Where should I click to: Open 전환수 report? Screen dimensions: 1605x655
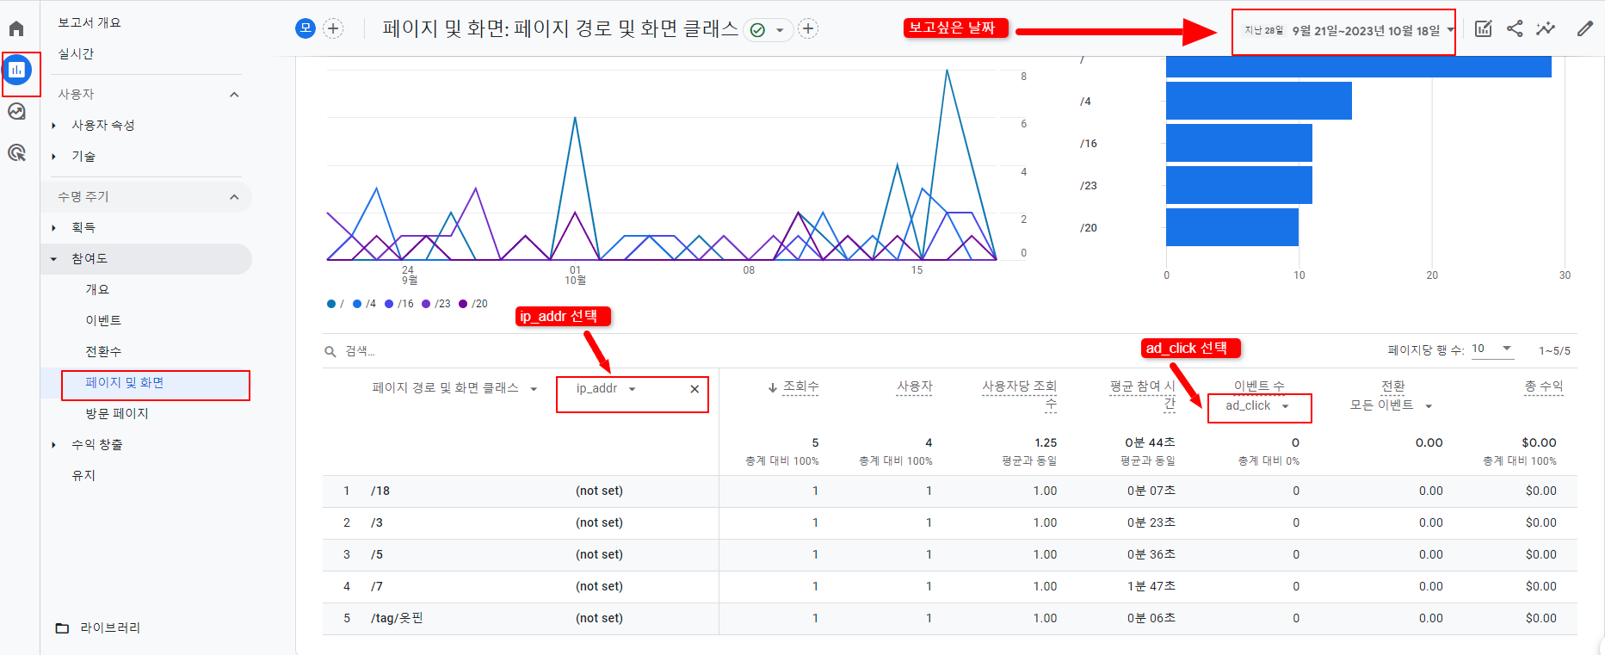(x=103, y=351)
